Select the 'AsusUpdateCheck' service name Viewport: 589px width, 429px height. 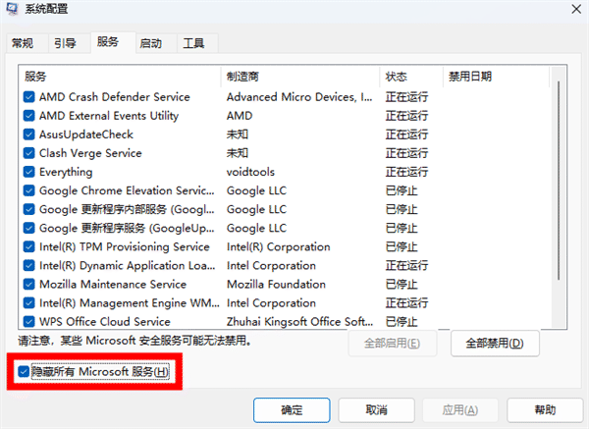86,134
